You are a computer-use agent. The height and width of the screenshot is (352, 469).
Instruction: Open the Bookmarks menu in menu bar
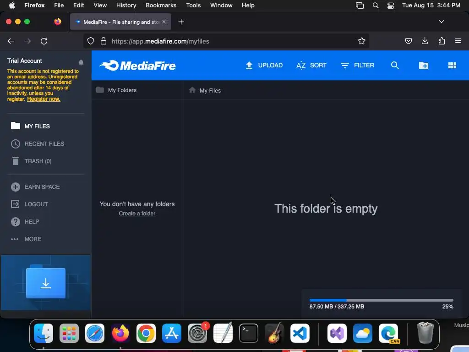pos(161,5)
